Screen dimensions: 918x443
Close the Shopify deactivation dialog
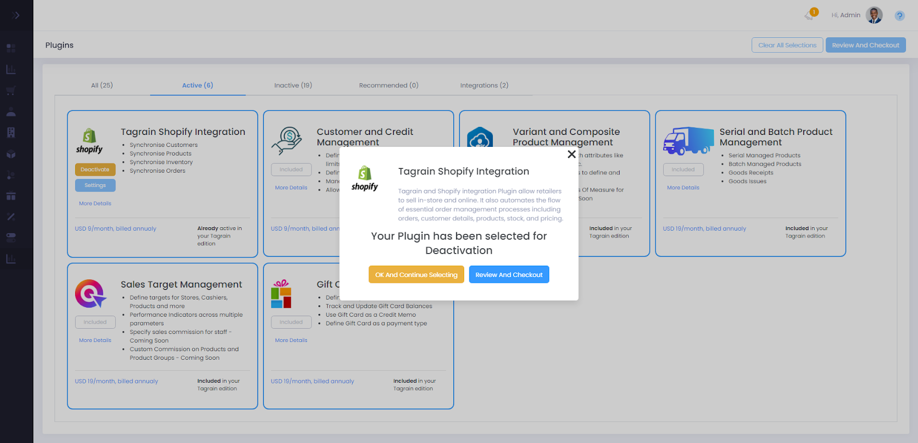click(571, 154)
